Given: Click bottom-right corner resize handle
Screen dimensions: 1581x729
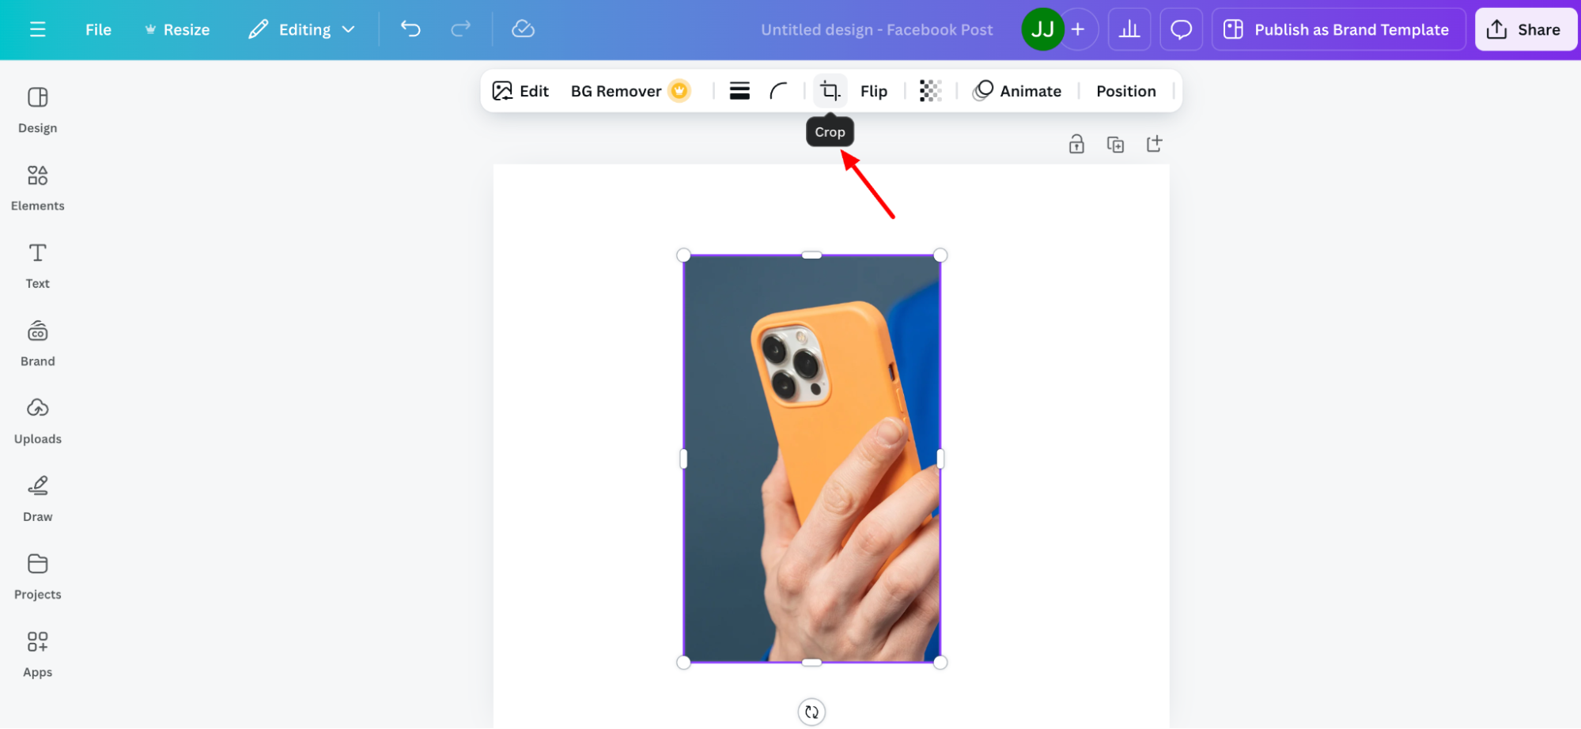Looking at the screenshot, I should pyautogui.click(x=940, y=663).
